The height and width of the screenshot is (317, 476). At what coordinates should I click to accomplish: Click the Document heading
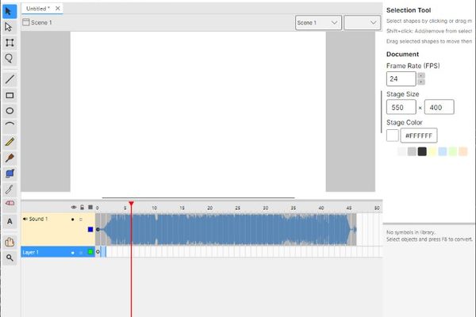click(x=402, y=55)
